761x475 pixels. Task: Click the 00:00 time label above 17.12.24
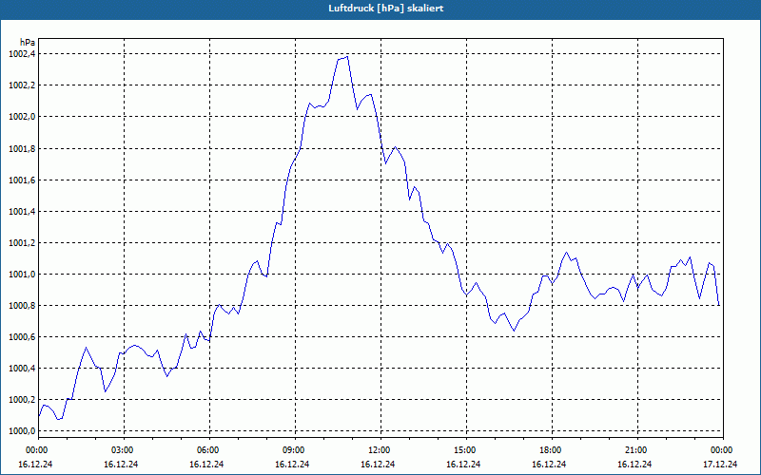[x=723, y=450]
